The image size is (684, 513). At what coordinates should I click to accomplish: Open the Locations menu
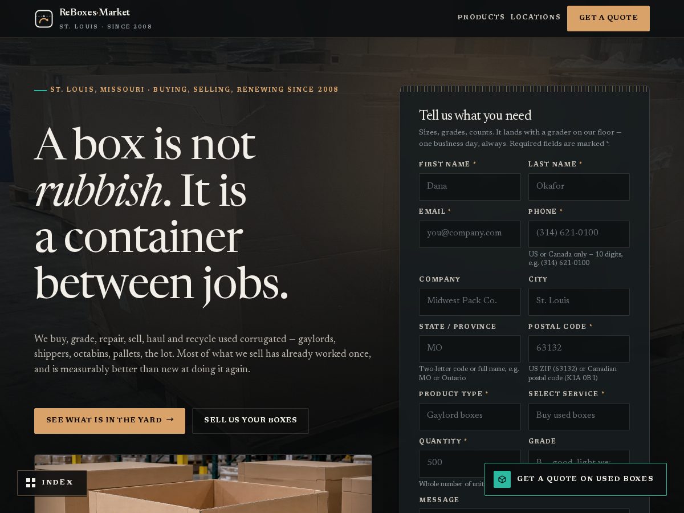(x=536, y=18)
